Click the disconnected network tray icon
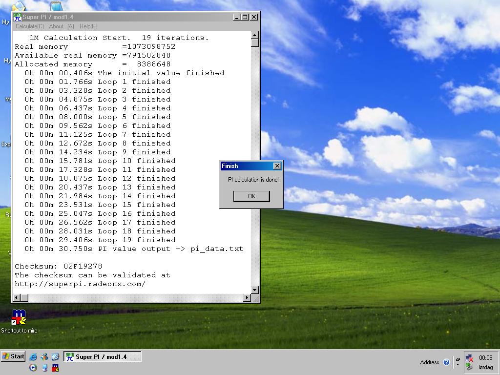The image size is (500, 375). pyautogui.click(x=469, y=358)
